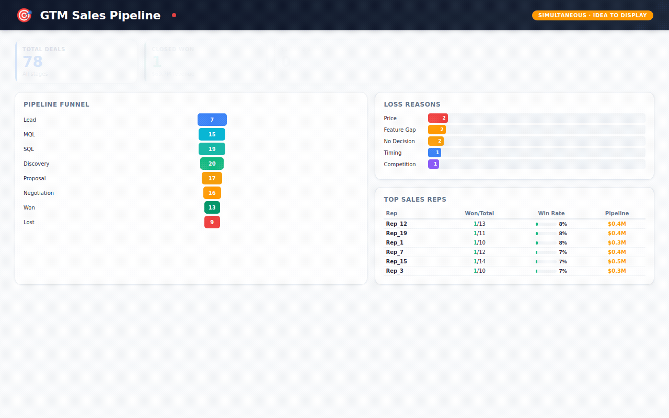Viewport: 669px width, 418px height.
Task: Open the Total Deals summary card
Action: [76, 62]
